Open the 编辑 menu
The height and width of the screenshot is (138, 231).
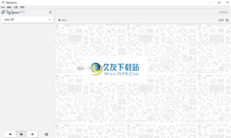coord(9,7)
